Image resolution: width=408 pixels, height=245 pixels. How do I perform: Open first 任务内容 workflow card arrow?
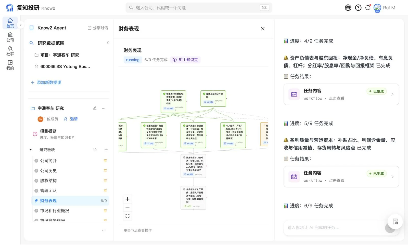pos(392,94)
